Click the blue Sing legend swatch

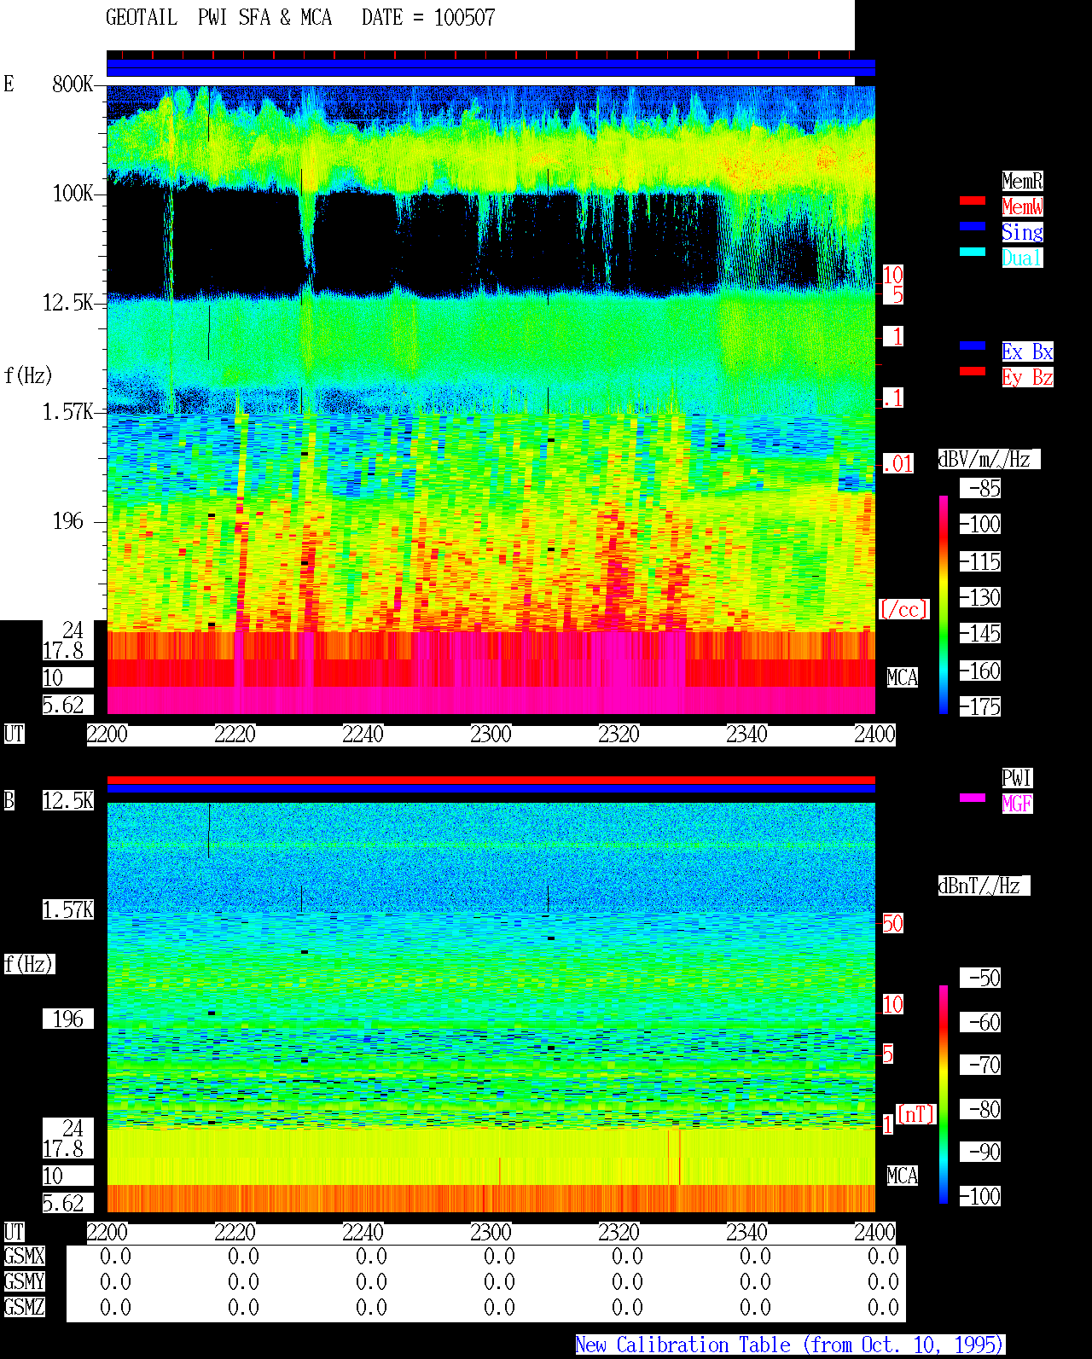973,226
